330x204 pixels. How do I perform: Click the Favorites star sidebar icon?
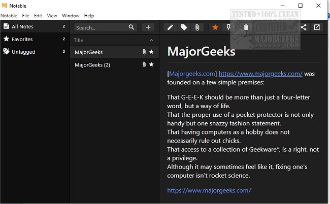[x=6, y=39]
